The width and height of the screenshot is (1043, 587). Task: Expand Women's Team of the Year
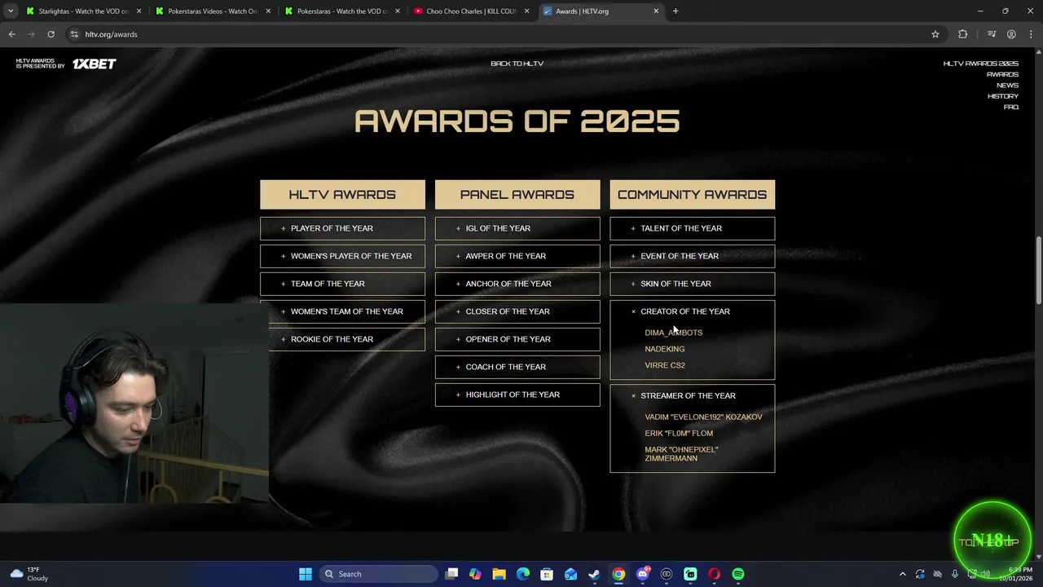pos(346,311)
